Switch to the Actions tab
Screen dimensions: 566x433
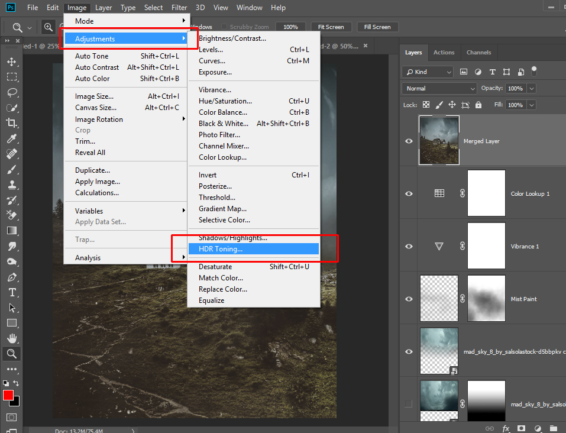(x=444, y=53)
